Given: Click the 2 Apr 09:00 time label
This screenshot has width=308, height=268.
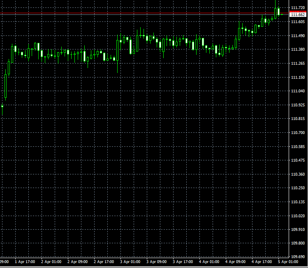Looking at the screenshot, I should coord(78,262).
